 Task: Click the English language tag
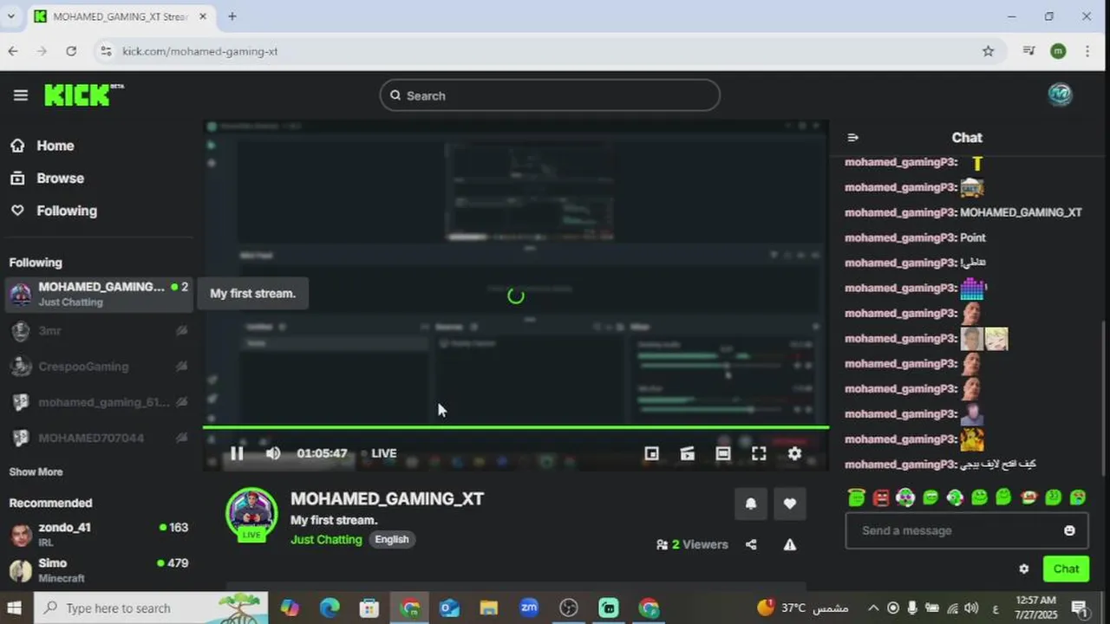click(x=392, y=539)
